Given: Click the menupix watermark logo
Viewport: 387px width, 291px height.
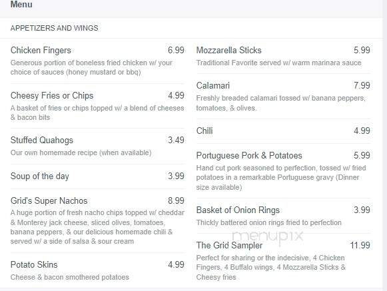Looking at the screenshot, I should (x=268, y=236).
